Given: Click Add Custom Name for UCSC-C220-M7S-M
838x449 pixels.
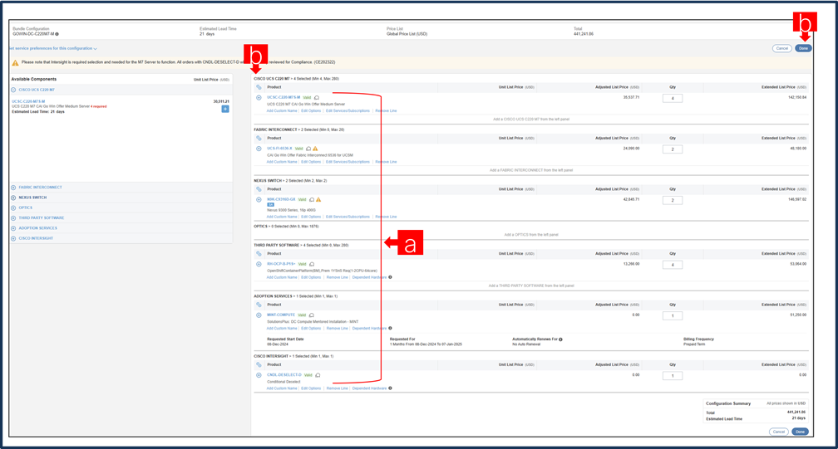Looking at the screenshot, I should point(282,111).
